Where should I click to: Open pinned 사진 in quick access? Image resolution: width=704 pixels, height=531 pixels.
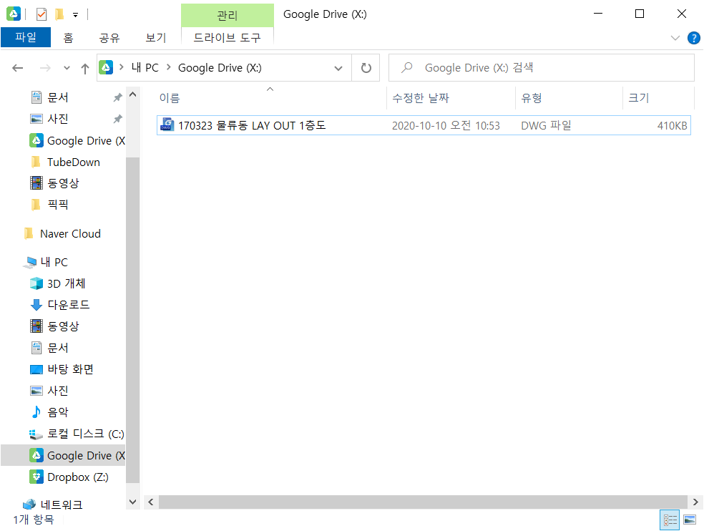point(58,119)
